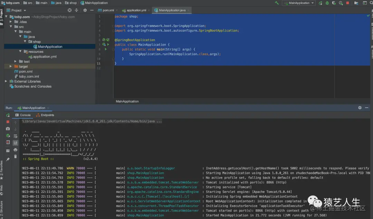Collapse the shop package arrow

25,42
